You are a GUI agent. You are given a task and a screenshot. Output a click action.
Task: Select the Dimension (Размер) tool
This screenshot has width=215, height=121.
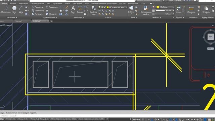pos(80,9)
